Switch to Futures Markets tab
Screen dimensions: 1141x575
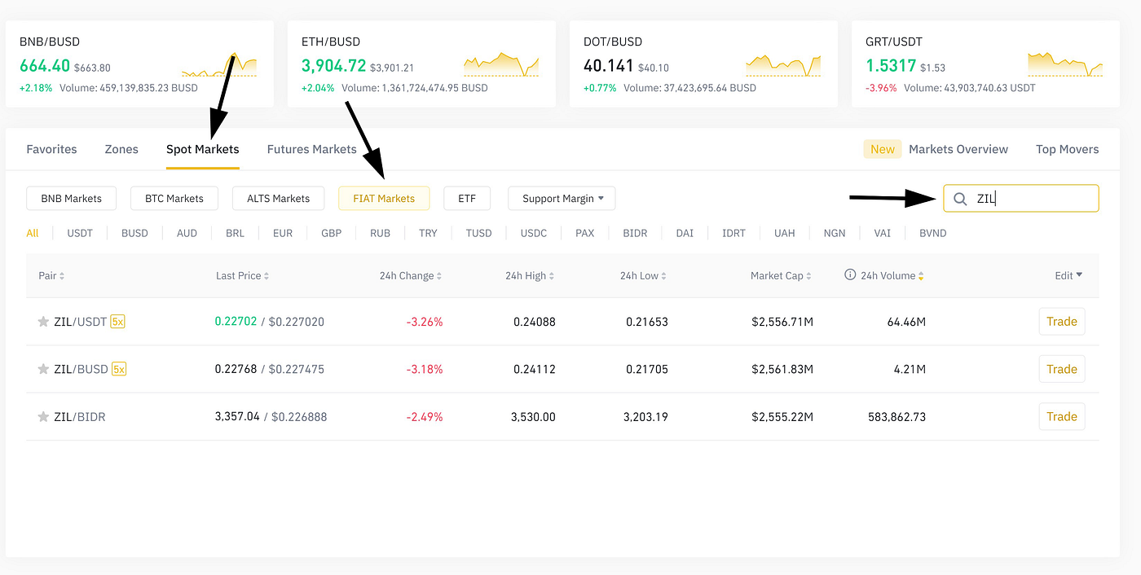click(x=312, y=149)
